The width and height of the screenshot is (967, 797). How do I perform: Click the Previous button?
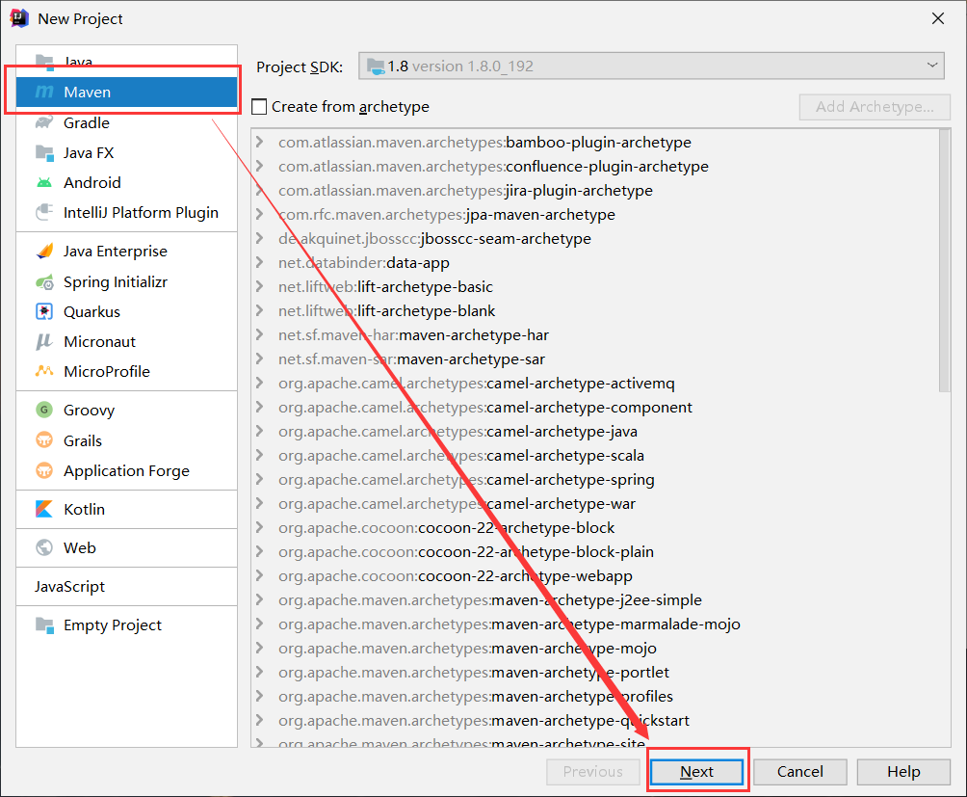592,772
